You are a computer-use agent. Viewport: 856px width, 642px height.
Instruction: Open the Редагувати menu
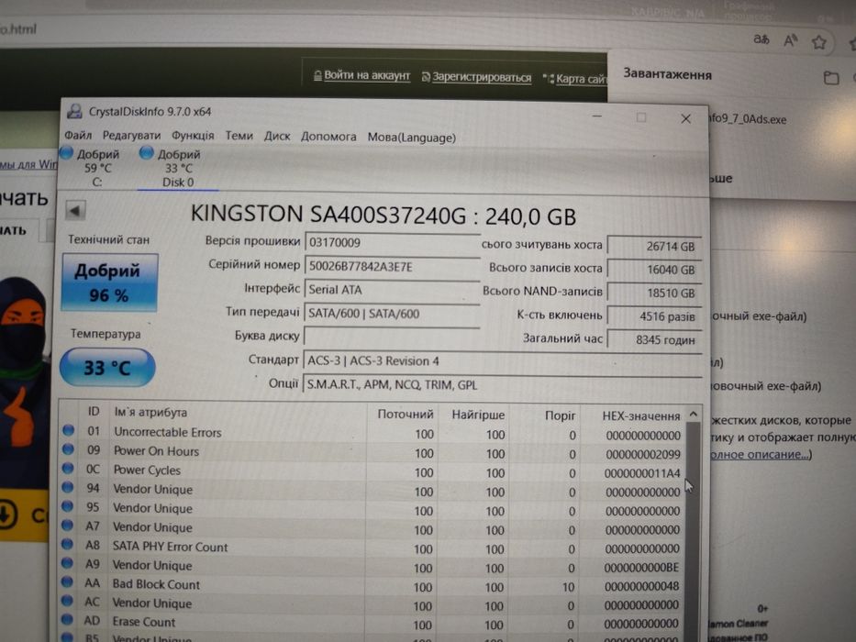(x=131, y=136)
